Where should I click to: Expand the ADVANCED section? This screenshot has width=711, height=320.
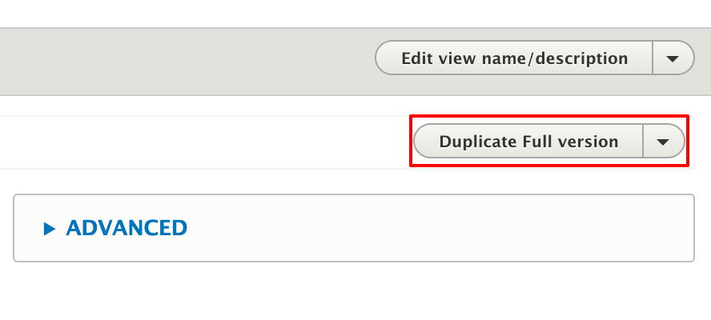tap(126, 228)
